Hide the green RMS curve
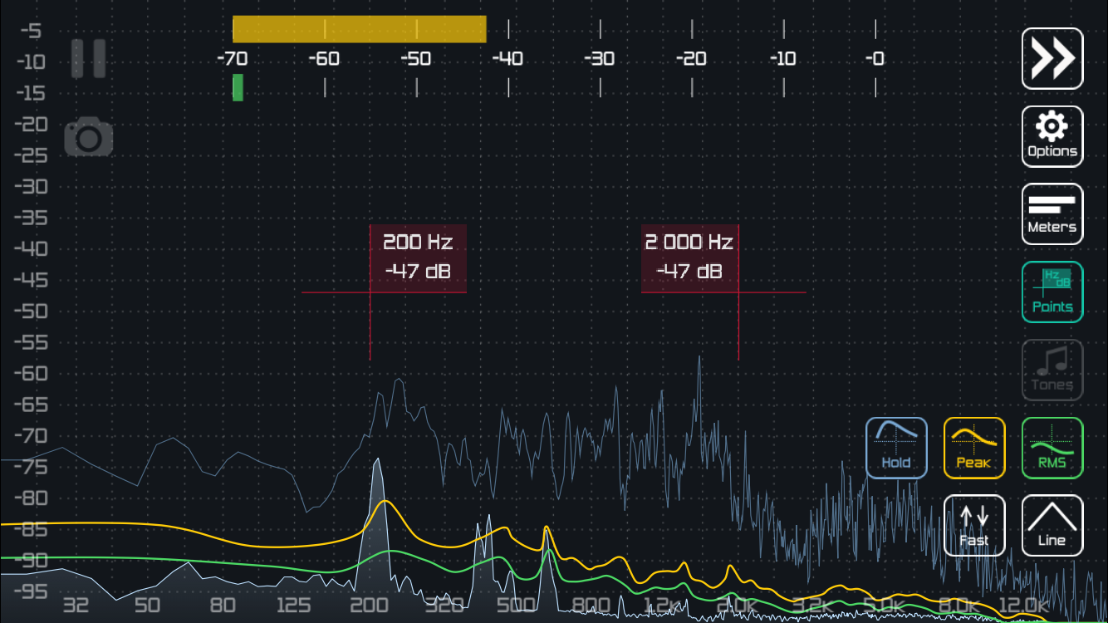The image size is (1108, 623). tap(1052, 448)
